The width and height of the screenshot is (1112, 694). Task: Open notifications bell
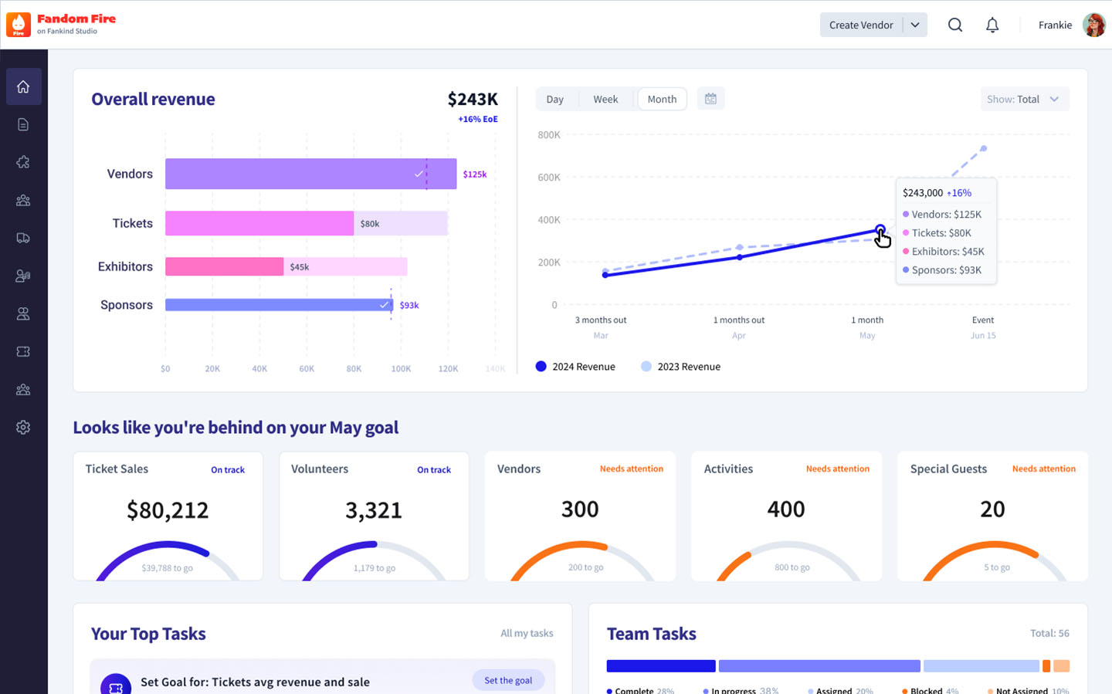[992, 25]
